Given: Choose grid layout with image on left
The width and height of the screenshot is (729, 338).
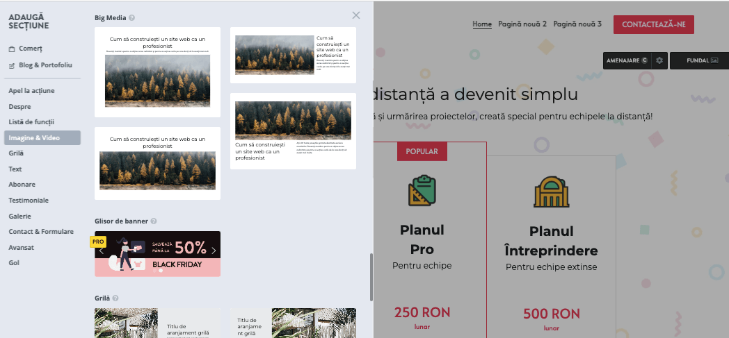Looking at the screenshot, I should 158,323.
